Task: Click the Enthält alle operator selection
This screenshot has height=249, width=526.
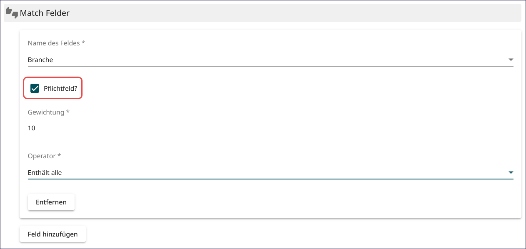Action: point(45,172)
